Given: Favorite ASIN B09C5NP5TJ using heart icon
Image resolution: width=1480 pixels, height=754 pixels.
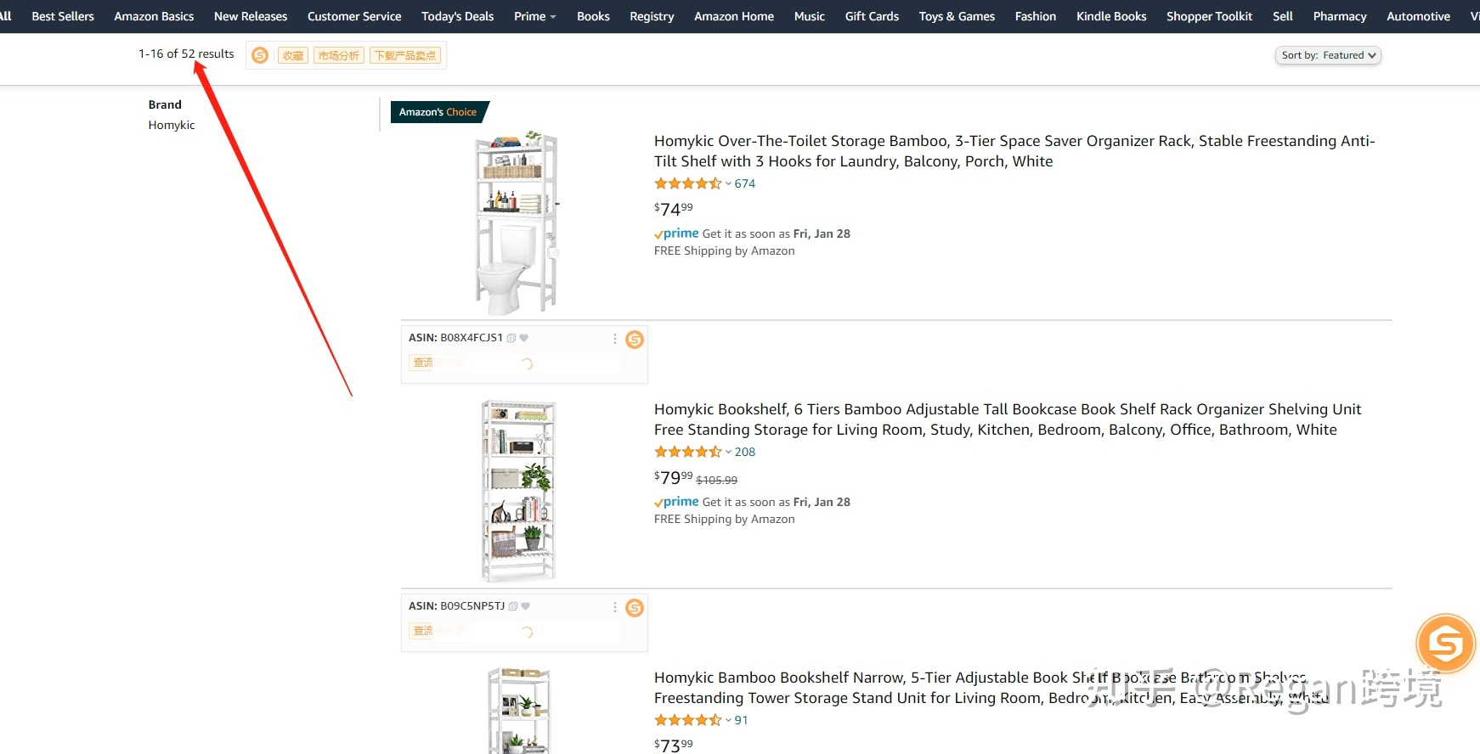Looking at the screenshot, I should click(x=526, y=606).
